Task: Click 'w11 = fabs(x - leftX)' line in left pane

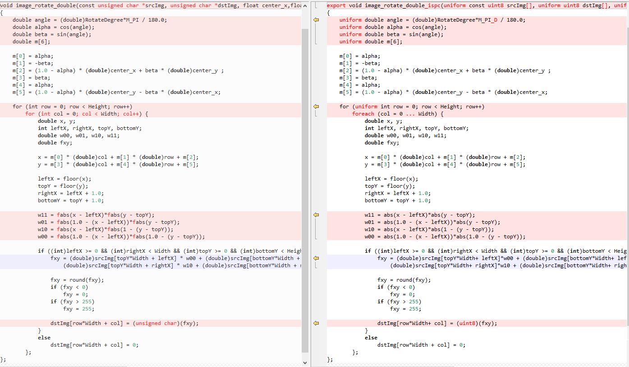Action: (96, 215)
